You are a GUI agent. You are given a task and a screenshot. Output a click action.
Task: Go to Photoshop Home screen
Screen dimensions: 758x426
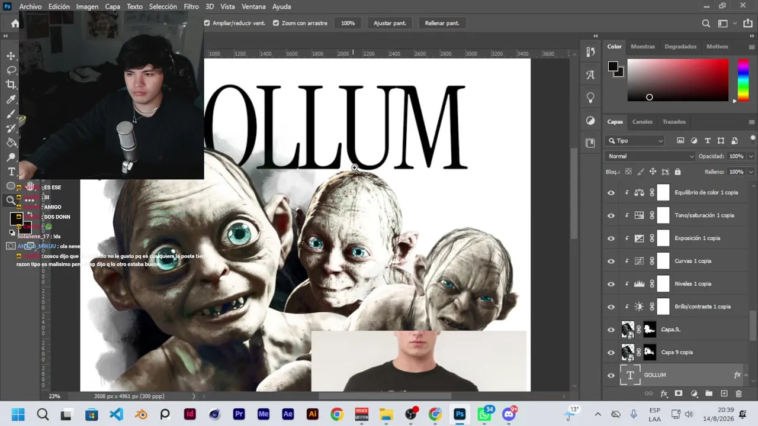(15, 23)
